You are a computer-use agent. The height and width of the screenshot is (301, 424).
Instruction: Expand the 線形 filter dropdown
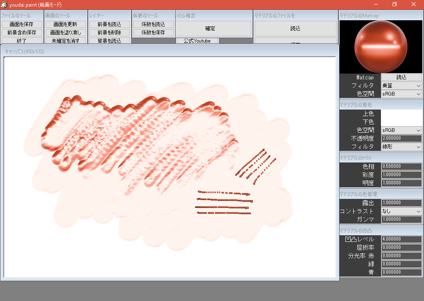401,146
